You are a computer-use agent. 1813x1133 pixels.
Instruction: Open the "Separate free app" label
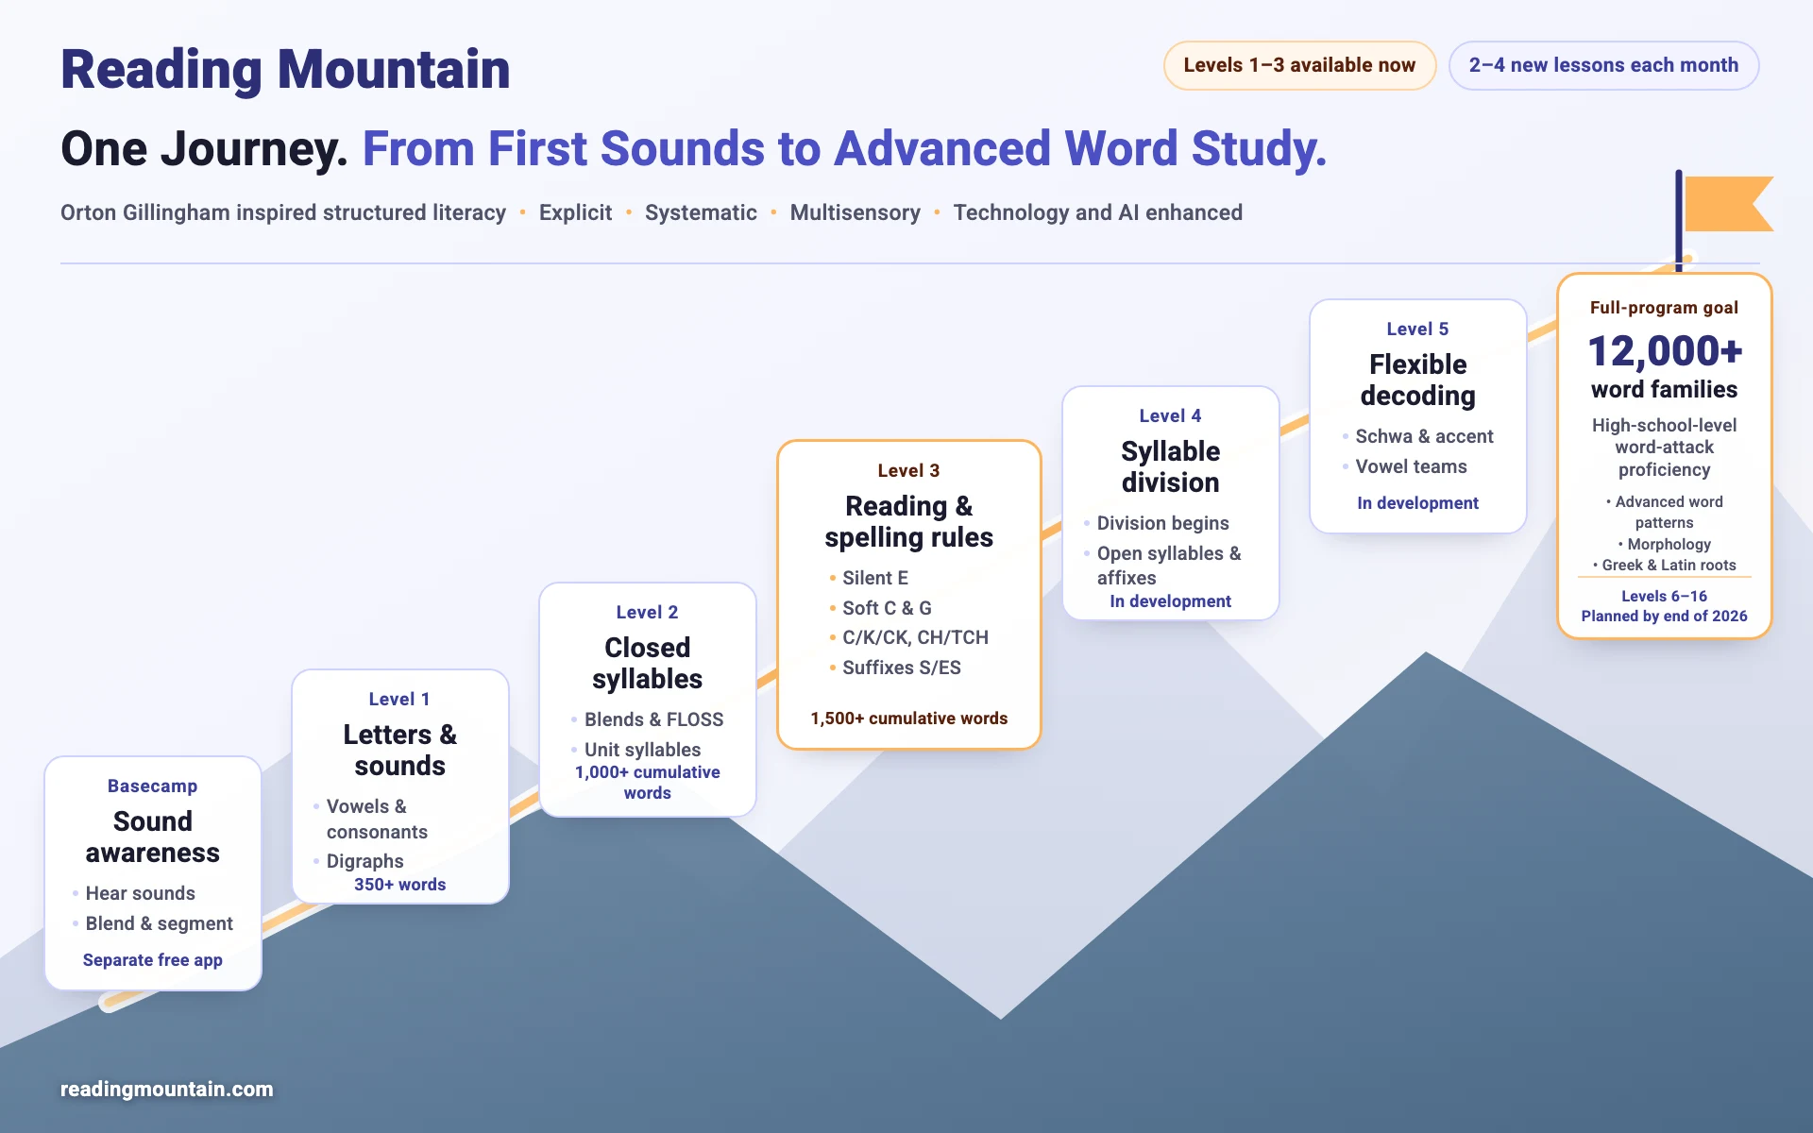[153, 960]
